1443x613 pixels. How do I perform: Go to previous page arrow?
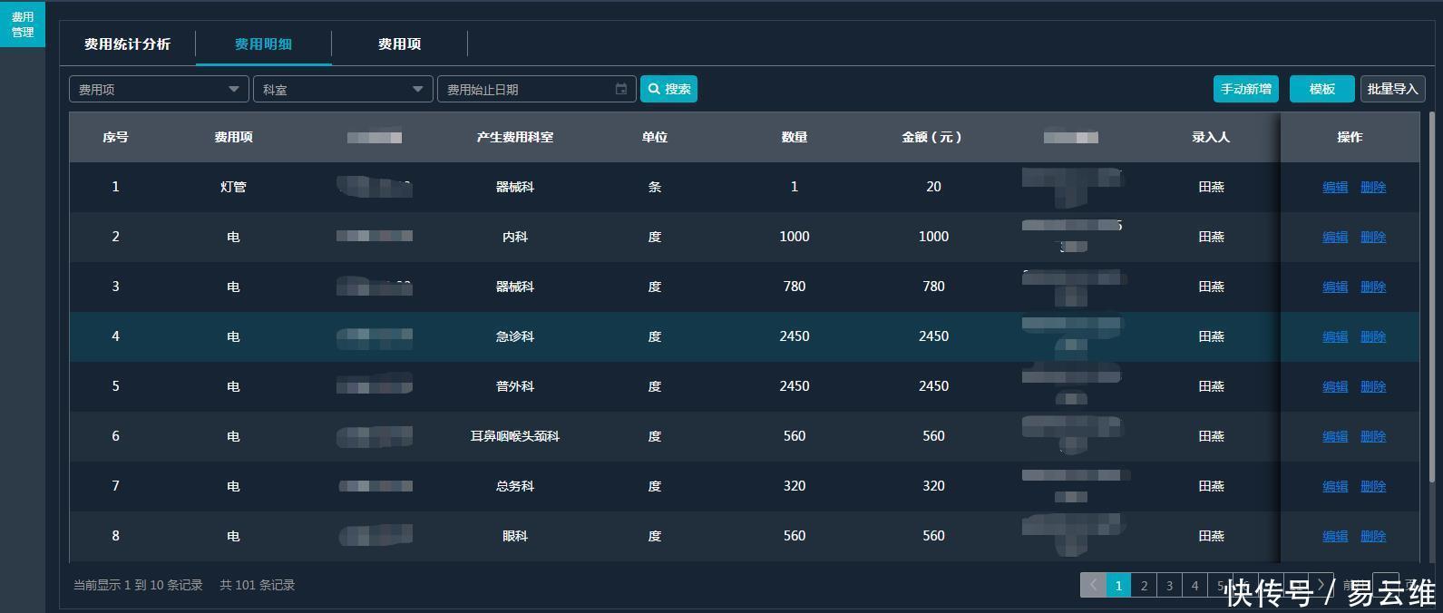pyautogui.click(x=1093, y=585)
